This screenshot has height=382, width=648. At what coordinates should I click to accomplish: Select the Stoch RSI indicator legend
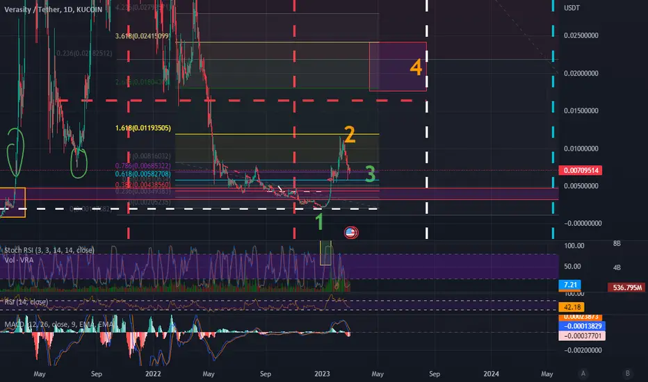49,250
